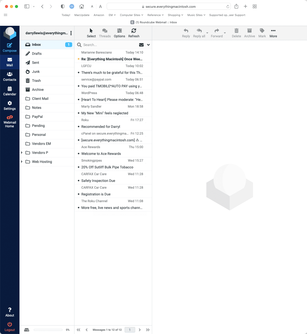Click the Search input field
The height and width of the screenshot is (334, 307).
[x=110, y=45]
